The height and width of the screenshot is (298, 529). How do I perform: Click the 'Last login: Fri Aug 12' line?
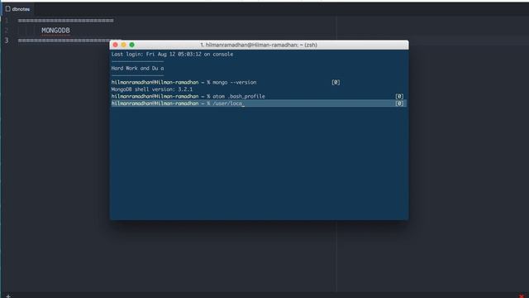(x=172, y=54)
